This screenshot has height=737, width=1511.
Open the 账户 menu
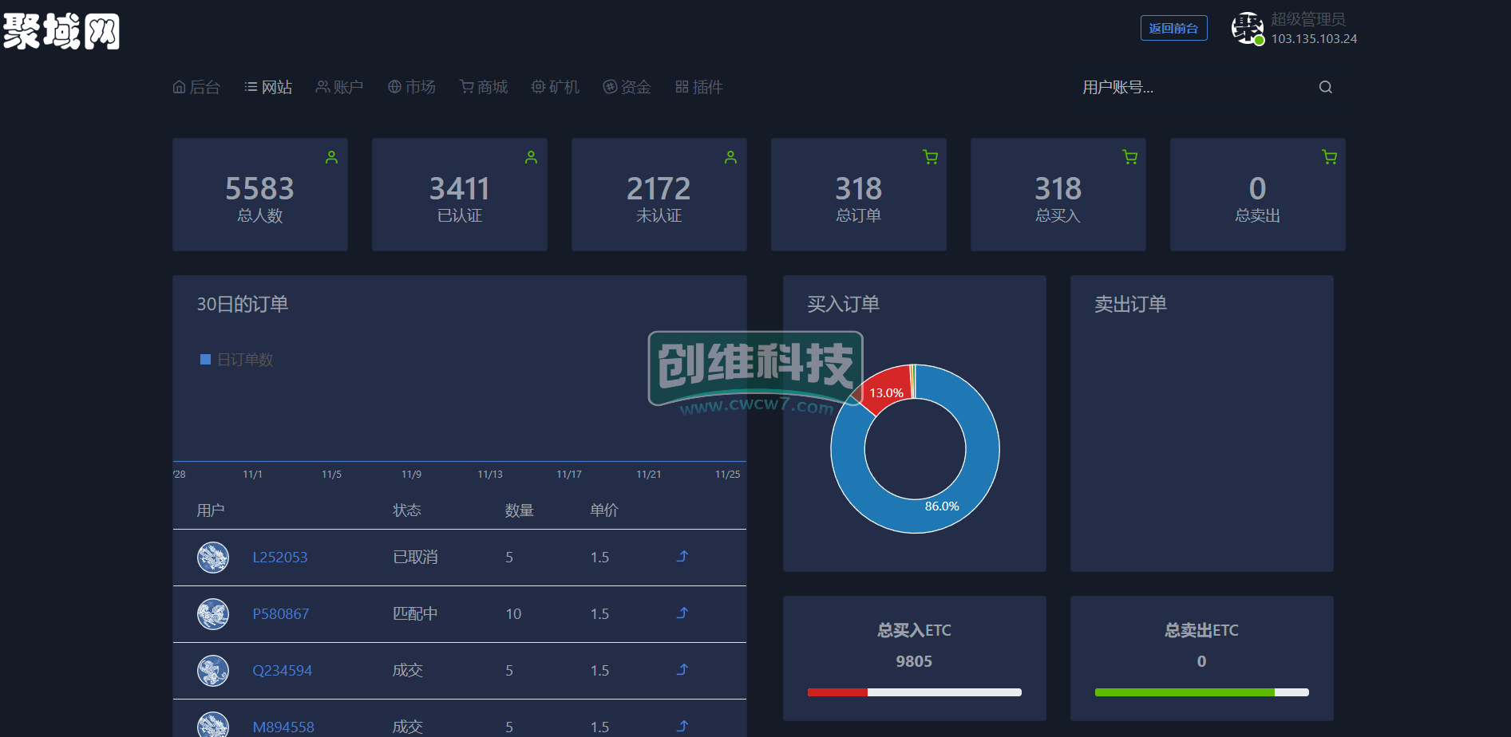coord(339,87)
